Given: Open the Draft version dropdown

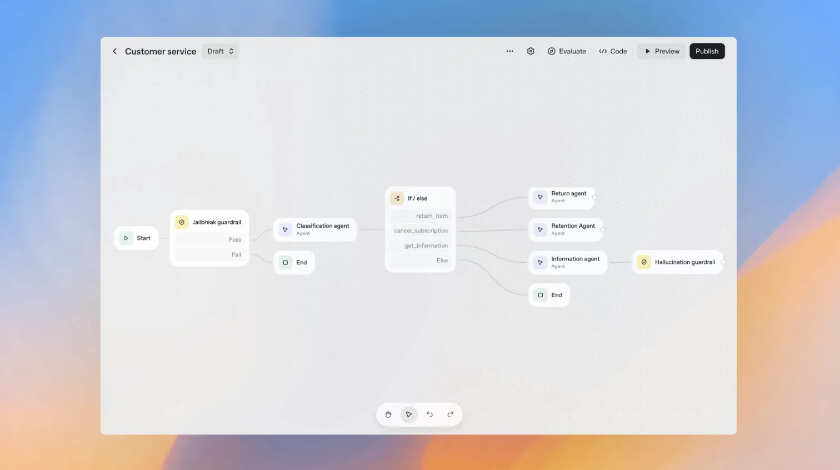Looking at the screenshot, I should coord(221,51).
